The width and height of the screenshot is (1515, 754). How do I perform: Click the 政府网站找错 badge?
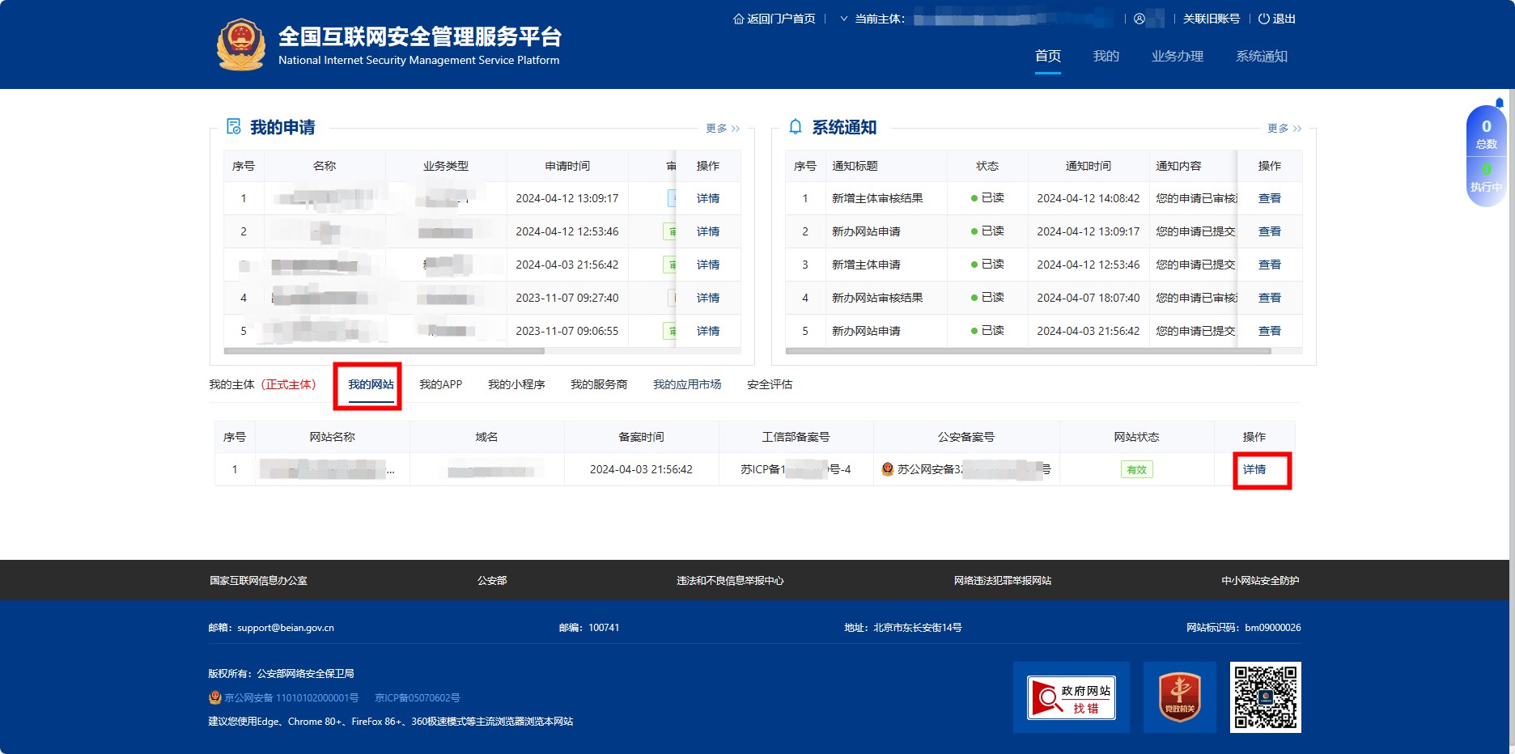1072,697
